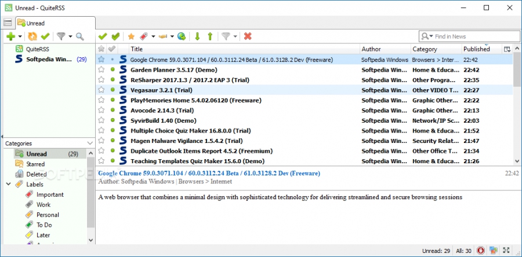This screenshot has width=522, height=257.
Task: Click the share handshake icon
Action: point(163,36)
